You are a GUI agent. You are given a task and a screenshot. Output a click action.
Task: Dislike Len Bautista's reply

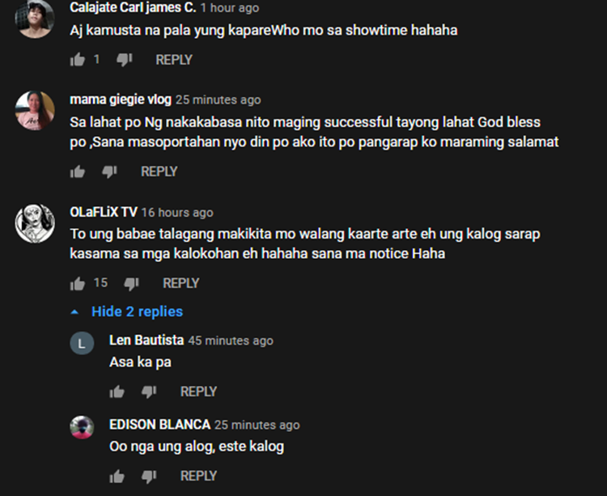tap(149, 392)
